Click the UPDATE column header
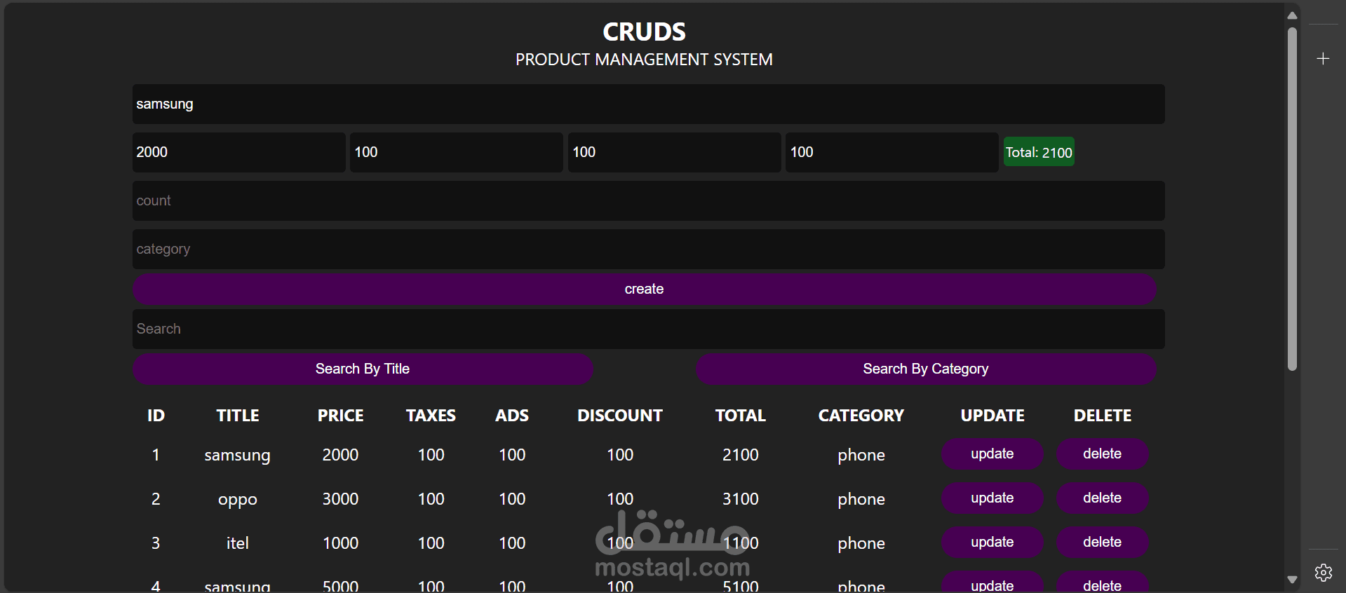 (x=992, y=416)
